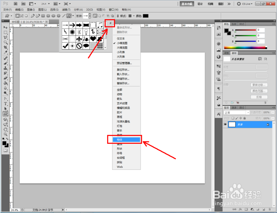Click the 基本功能 workspace button
Screen dimensions: 277x213
[x=187, y=4]
